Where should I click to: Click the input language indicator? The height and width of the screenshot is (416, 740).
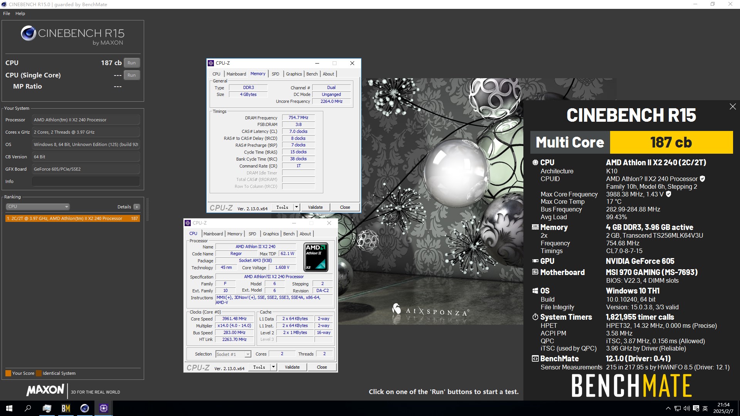(x=705, y=408)
